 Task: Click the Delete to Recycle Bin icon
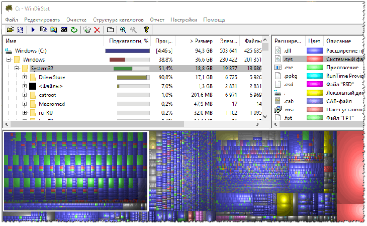coord(87,30)
